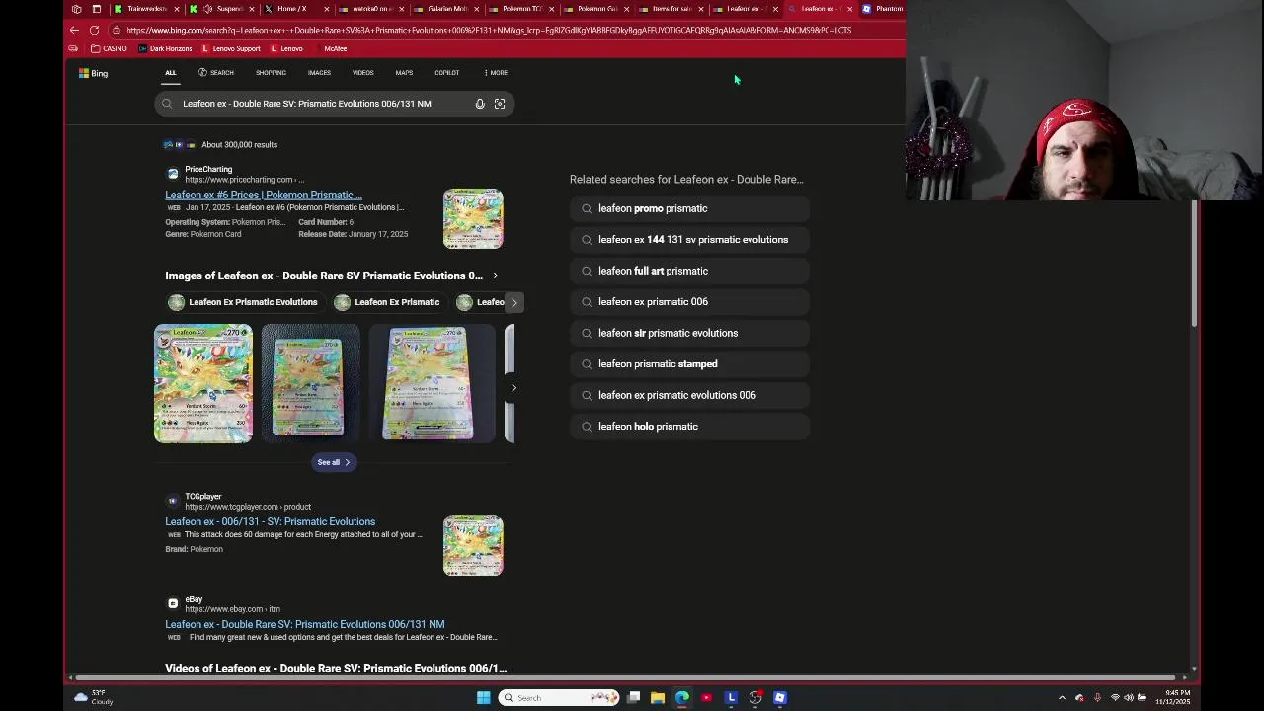
Task: Search related leafeon holo prismatic
Action: (x=689, y=427)
